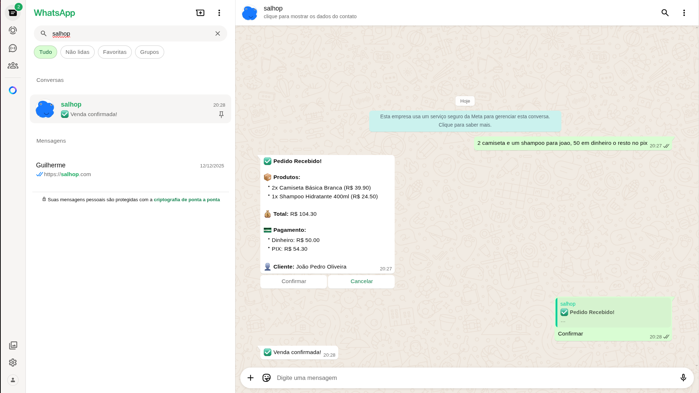Image resolution: width=699 pixels, height=393 pixels.
Task: Click the emoji sticker picker icon
Action: click(x=266, y=378)
